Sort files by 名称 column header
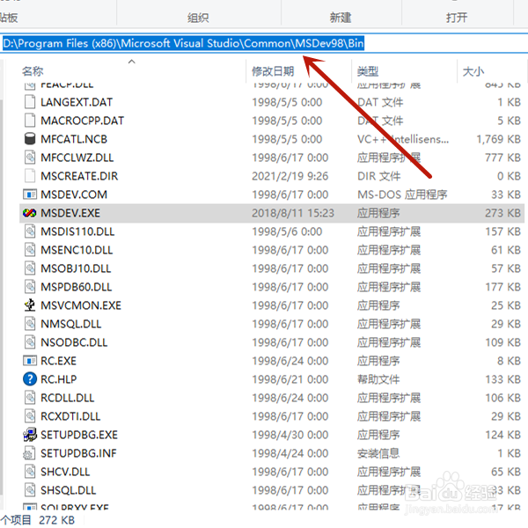This screenshot has height=528, width=528. coord(33,71)
